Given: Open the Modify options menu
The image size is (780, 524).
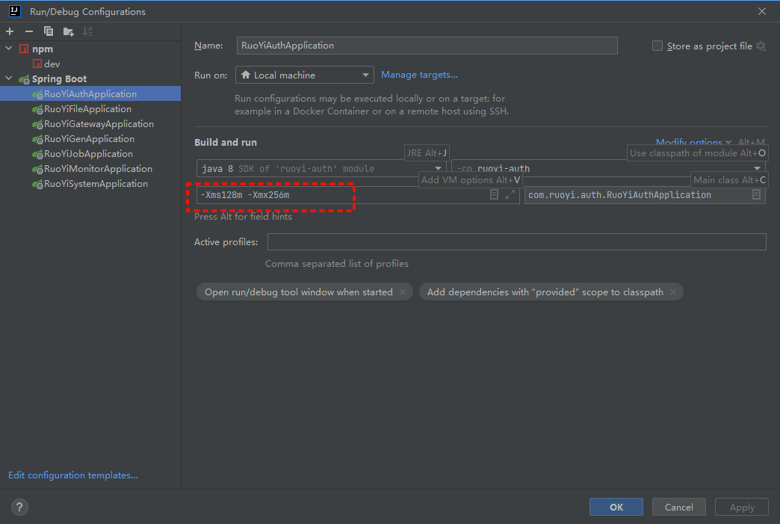Looking at the screenshot, I should (693, 142).
